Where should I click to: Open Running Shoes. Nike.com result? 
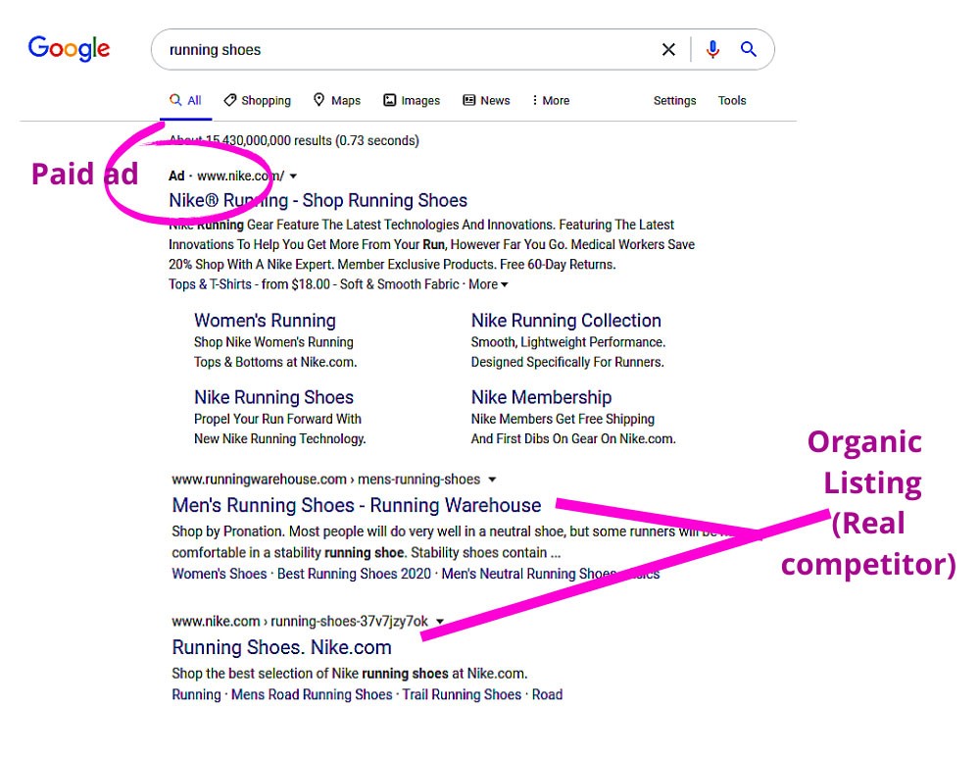click(x=282, y=646)
